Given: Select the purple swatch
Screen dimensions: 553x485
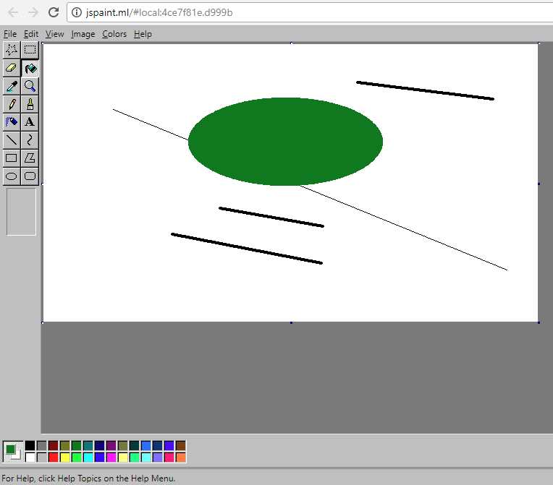Looking at the screenshot, I should [x=111, y=445].
